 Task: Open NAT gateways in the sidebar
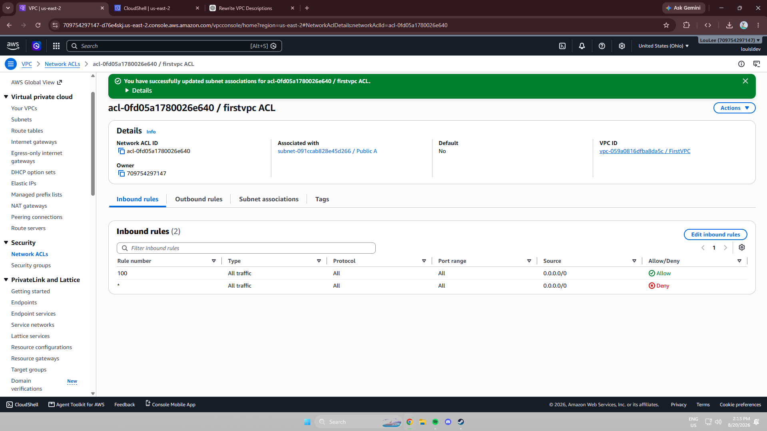coord(29,206)
